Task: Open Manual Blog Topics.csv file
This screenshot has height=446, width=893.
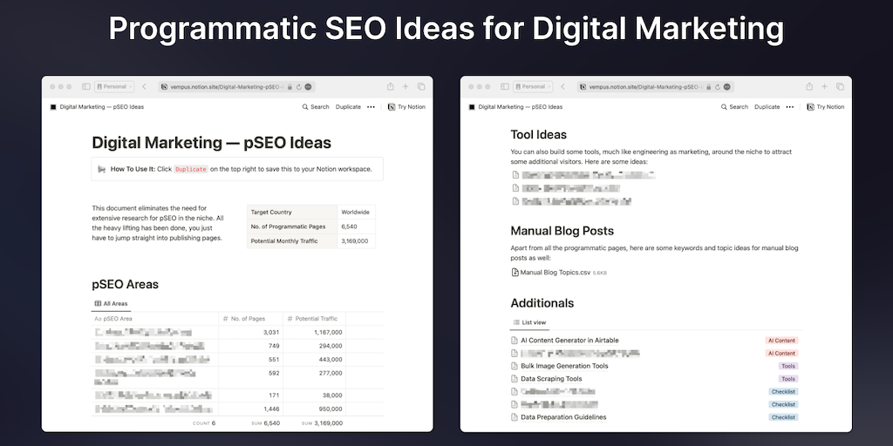Action: pyautogui.click(x=555, y=273)
